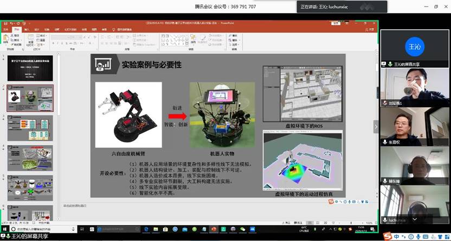Click the microphone icon beside 郝东锋
Image resolution: width=451 pixels, height=241 pixels.
click(x=384, y=181)
